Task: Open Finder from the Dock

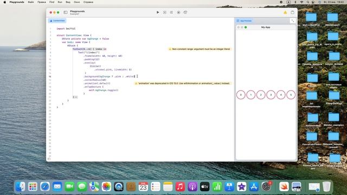Action: tap(21, 187)
